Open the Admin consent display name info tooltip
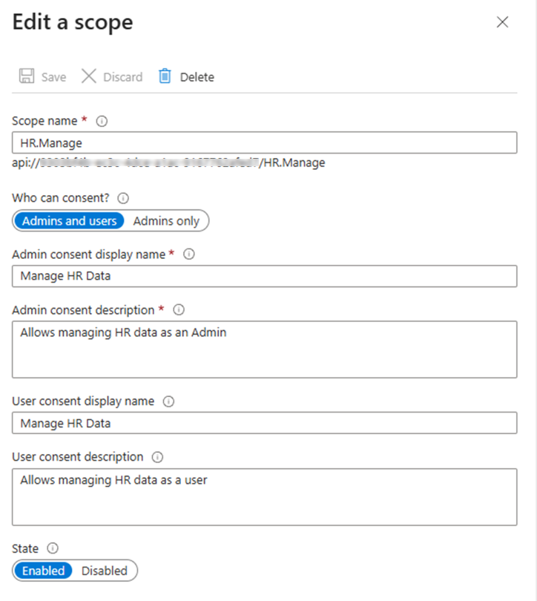The height and width of the screenshot is (601, 537). tap(188, 254)
